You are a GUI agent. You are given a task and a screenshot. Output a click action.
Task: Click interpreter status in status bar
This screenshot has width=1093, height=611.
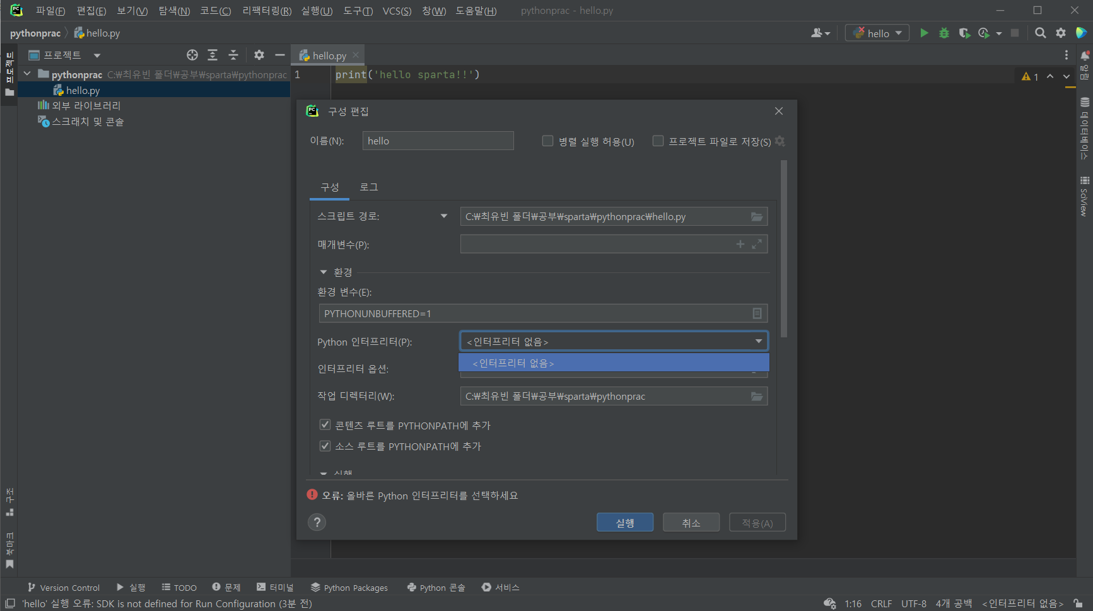point(1022,603)
